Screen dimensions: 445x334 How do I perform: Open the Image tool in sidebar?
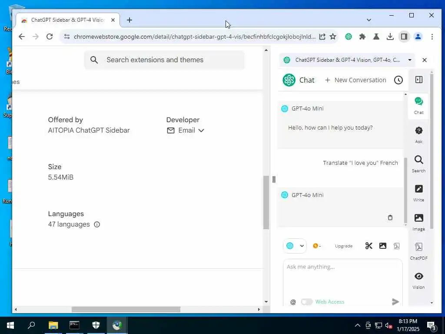pyautogui.click(x=418, y=222)
